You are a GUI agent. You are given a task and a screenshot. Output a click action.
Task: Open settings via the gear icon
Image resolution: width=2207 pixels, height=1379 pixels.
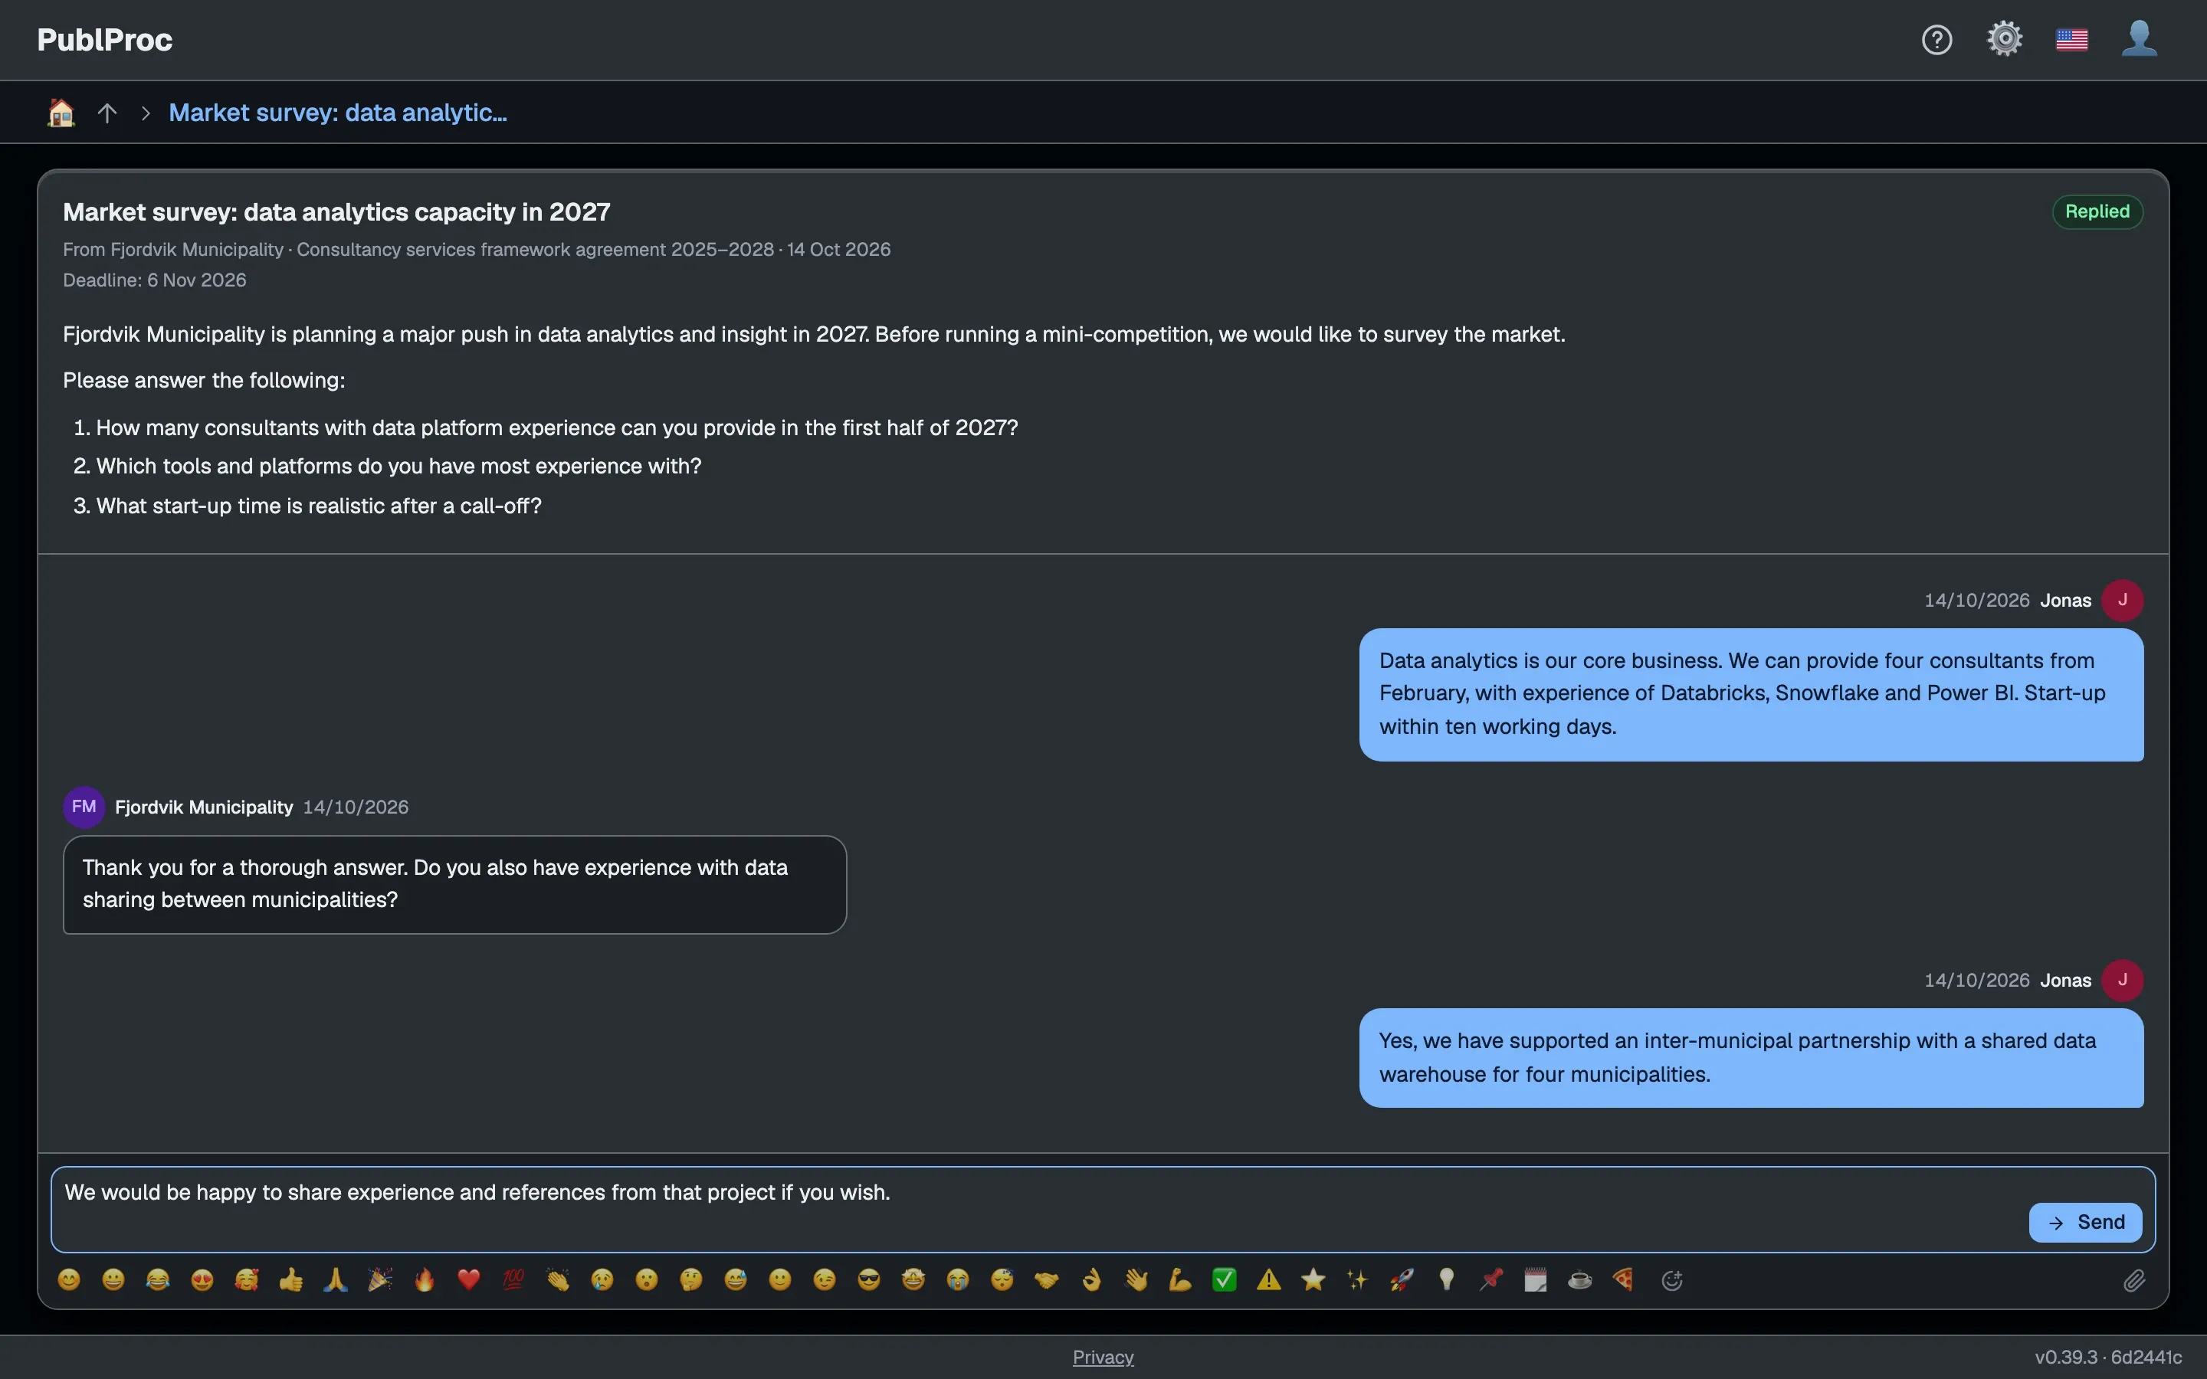coord(2005,39)
